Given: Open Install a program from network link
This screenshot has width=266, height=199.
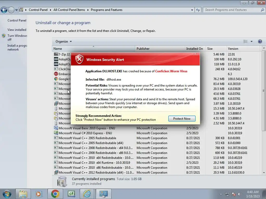Looking at the screenshot, I should tap(17, 48).
